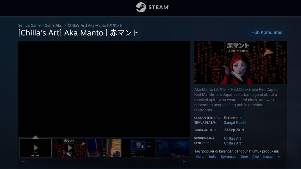The image size is (301, 169).
Task: Expand more tags with the plus button
Action: pyautogui.click(x=279, y=157)
